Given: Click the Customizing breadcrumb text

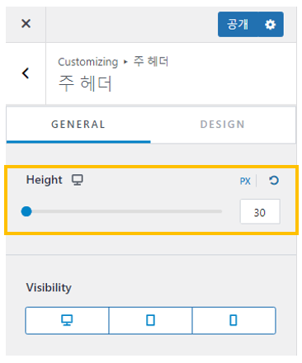Looking at the screenshot, I should click(x=88, y=62).
